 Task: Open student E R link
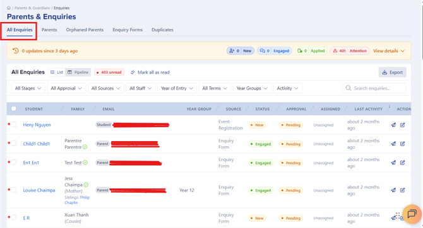click(x=26, y=218)
